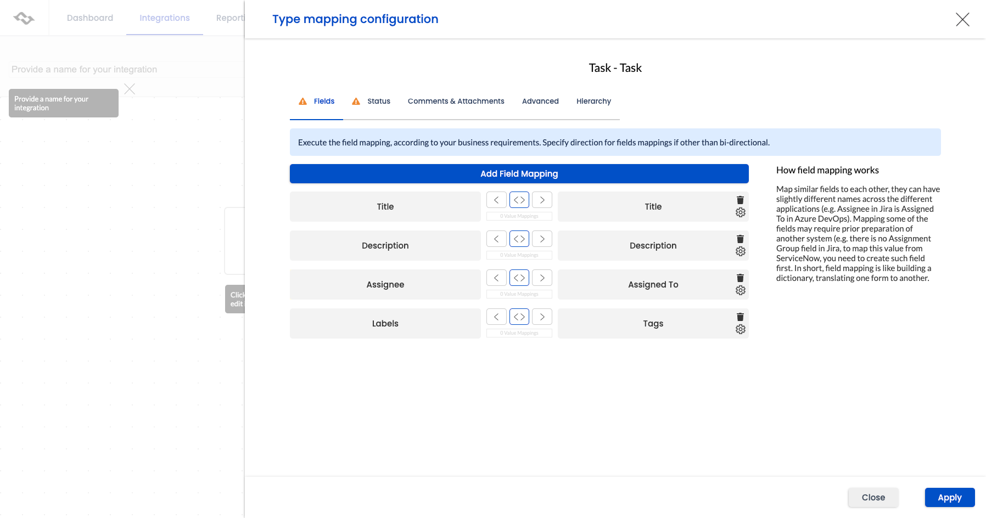Viewport: 986px width, 518px height.
Task: Open value mappings for Description row
Action: tap(519, 255)
